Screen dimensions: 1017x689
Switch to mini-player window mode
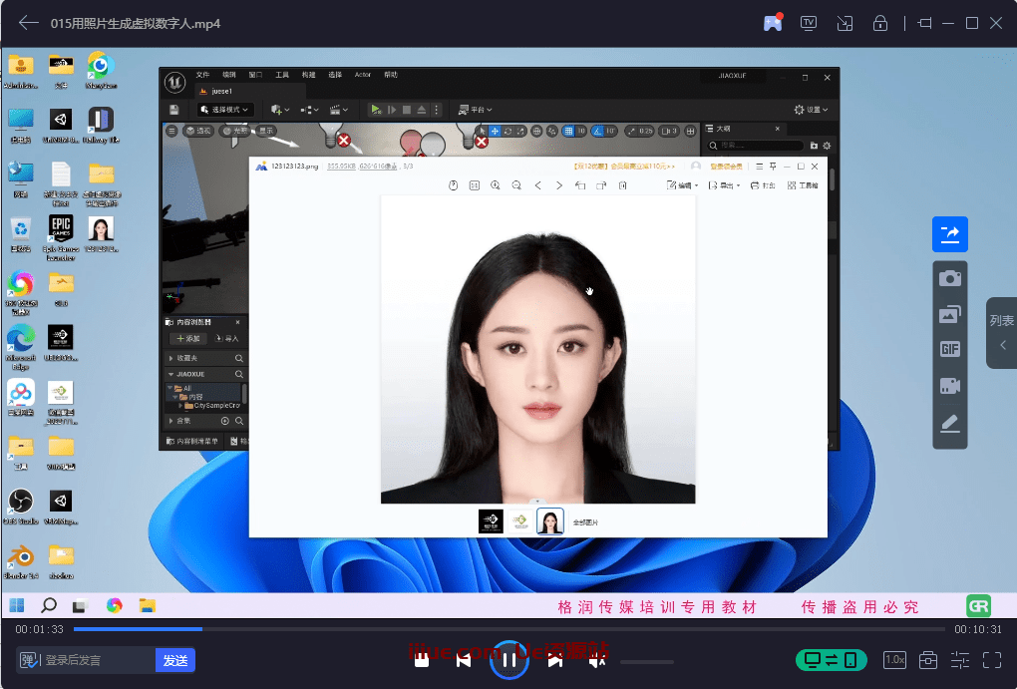(x=845, y=23)
